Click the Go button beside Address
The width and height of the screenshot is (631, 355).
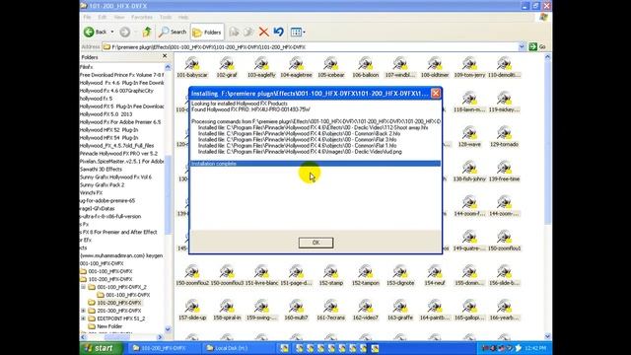[537, 47]
